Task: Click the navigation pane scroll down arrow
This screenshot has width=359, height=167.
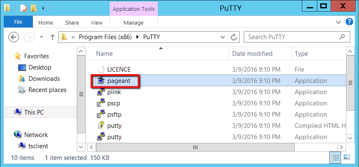Action: pyautogui.click(x=81, y=147)
